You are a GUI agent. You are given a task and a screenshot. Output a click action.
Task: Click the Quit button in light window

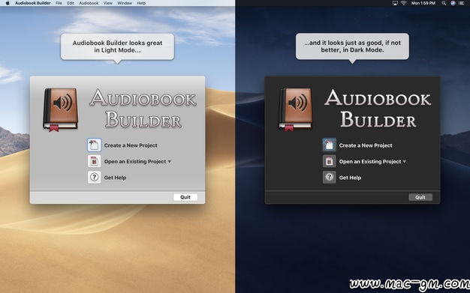point(185,197)
